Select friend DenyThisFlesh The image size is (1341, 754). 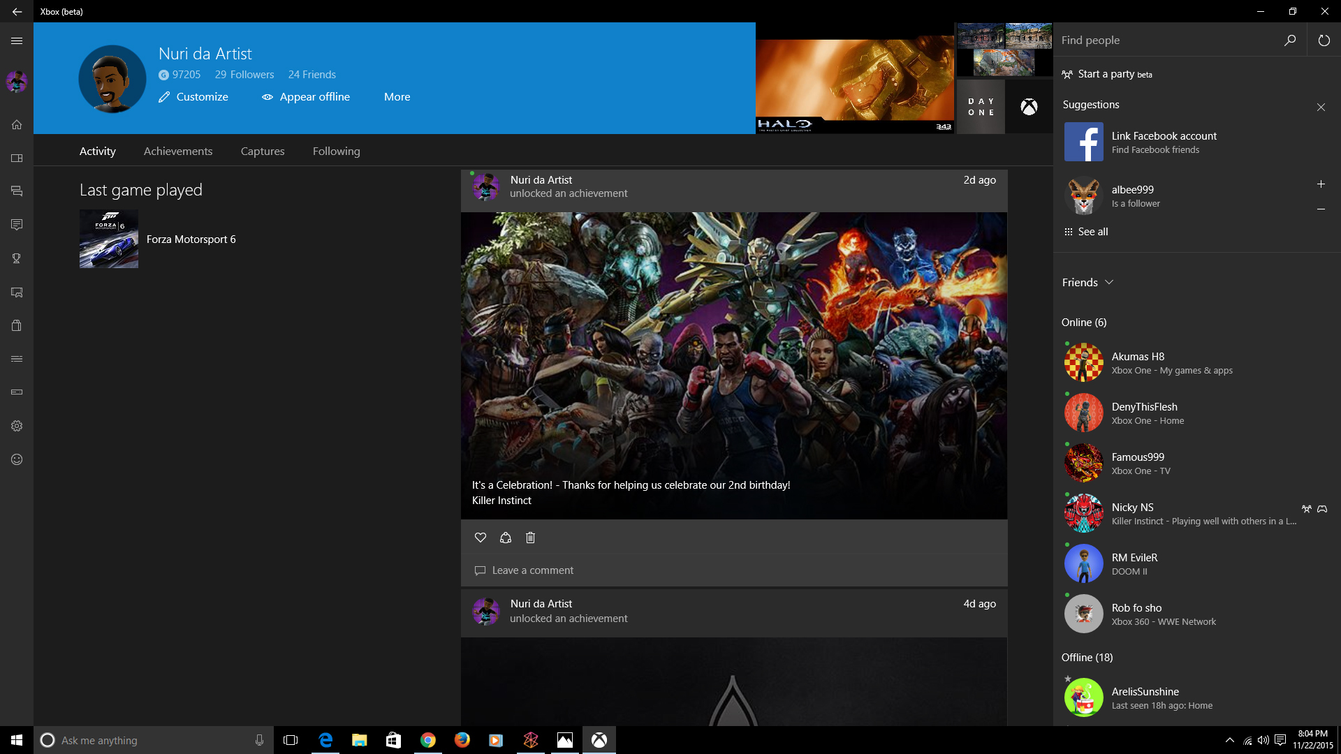coord(1197,413)
